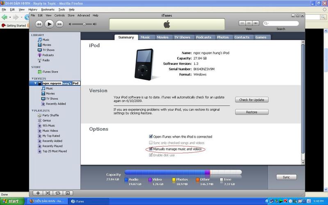328x205 pixels.
Task: Collapse the Playlists section triangle
Action: (x=33, y=111)
